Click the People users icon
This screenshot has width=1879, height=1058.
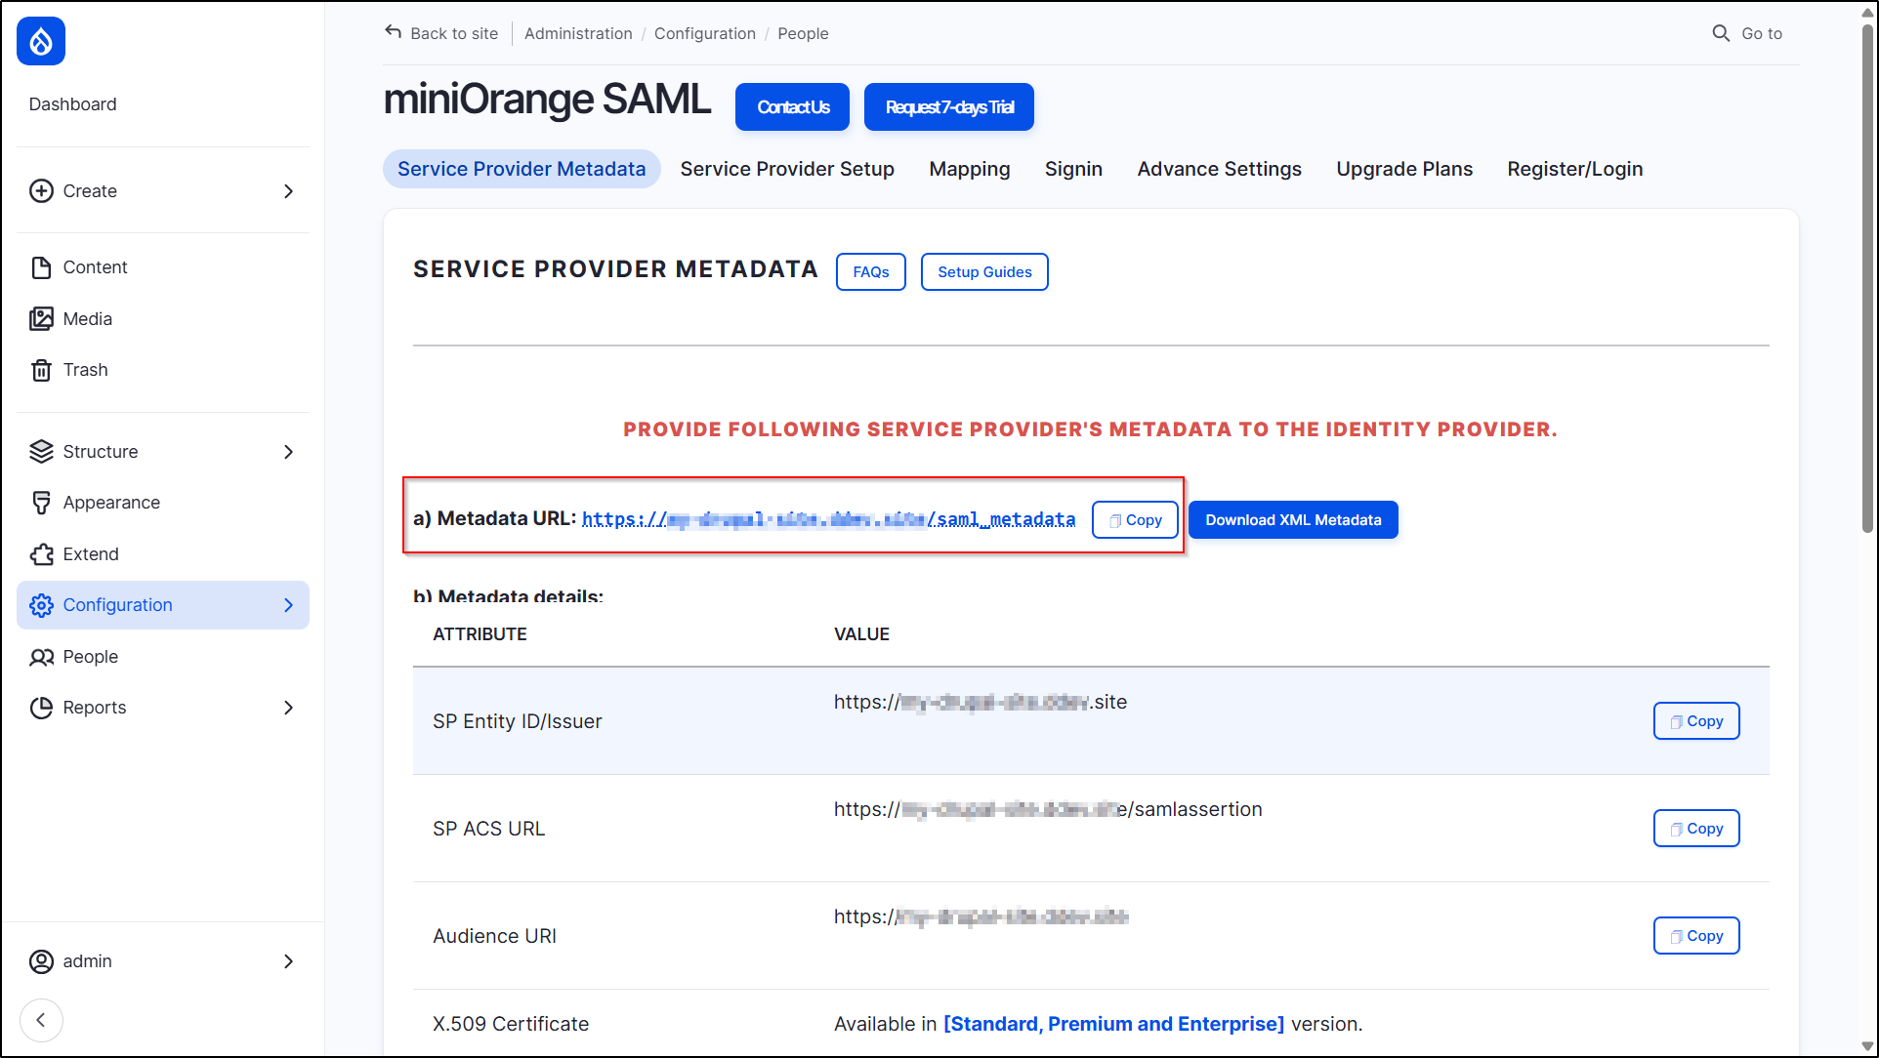point(41,657)
